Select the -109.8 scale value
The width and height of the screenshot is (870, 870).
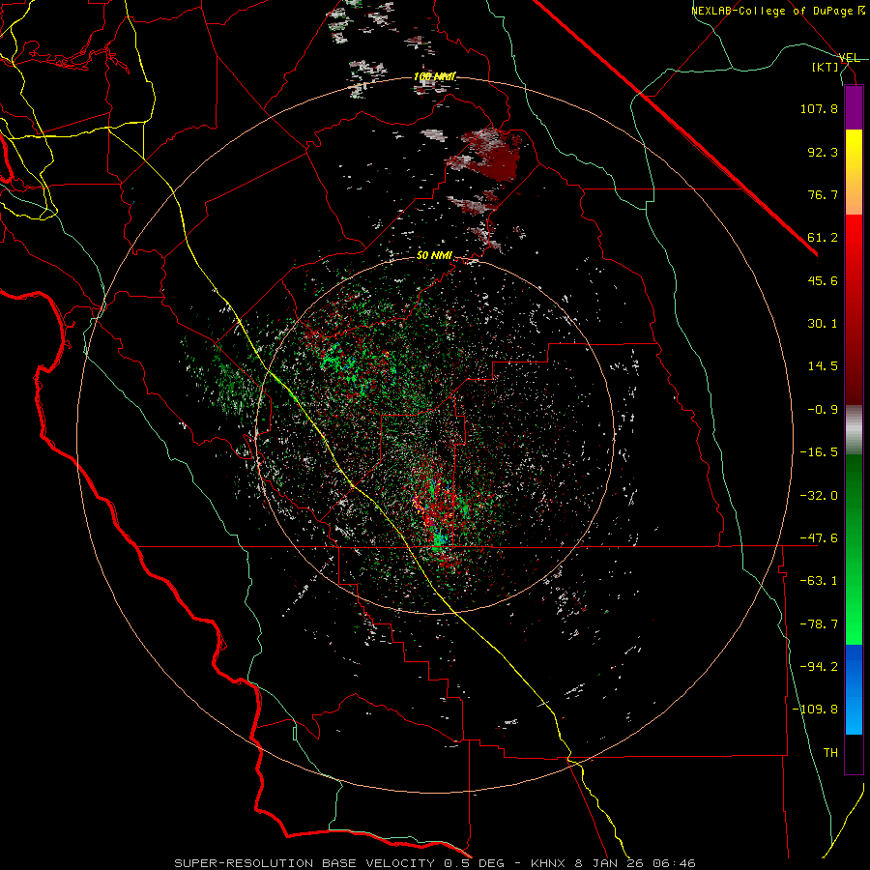(x=815, y=710)
